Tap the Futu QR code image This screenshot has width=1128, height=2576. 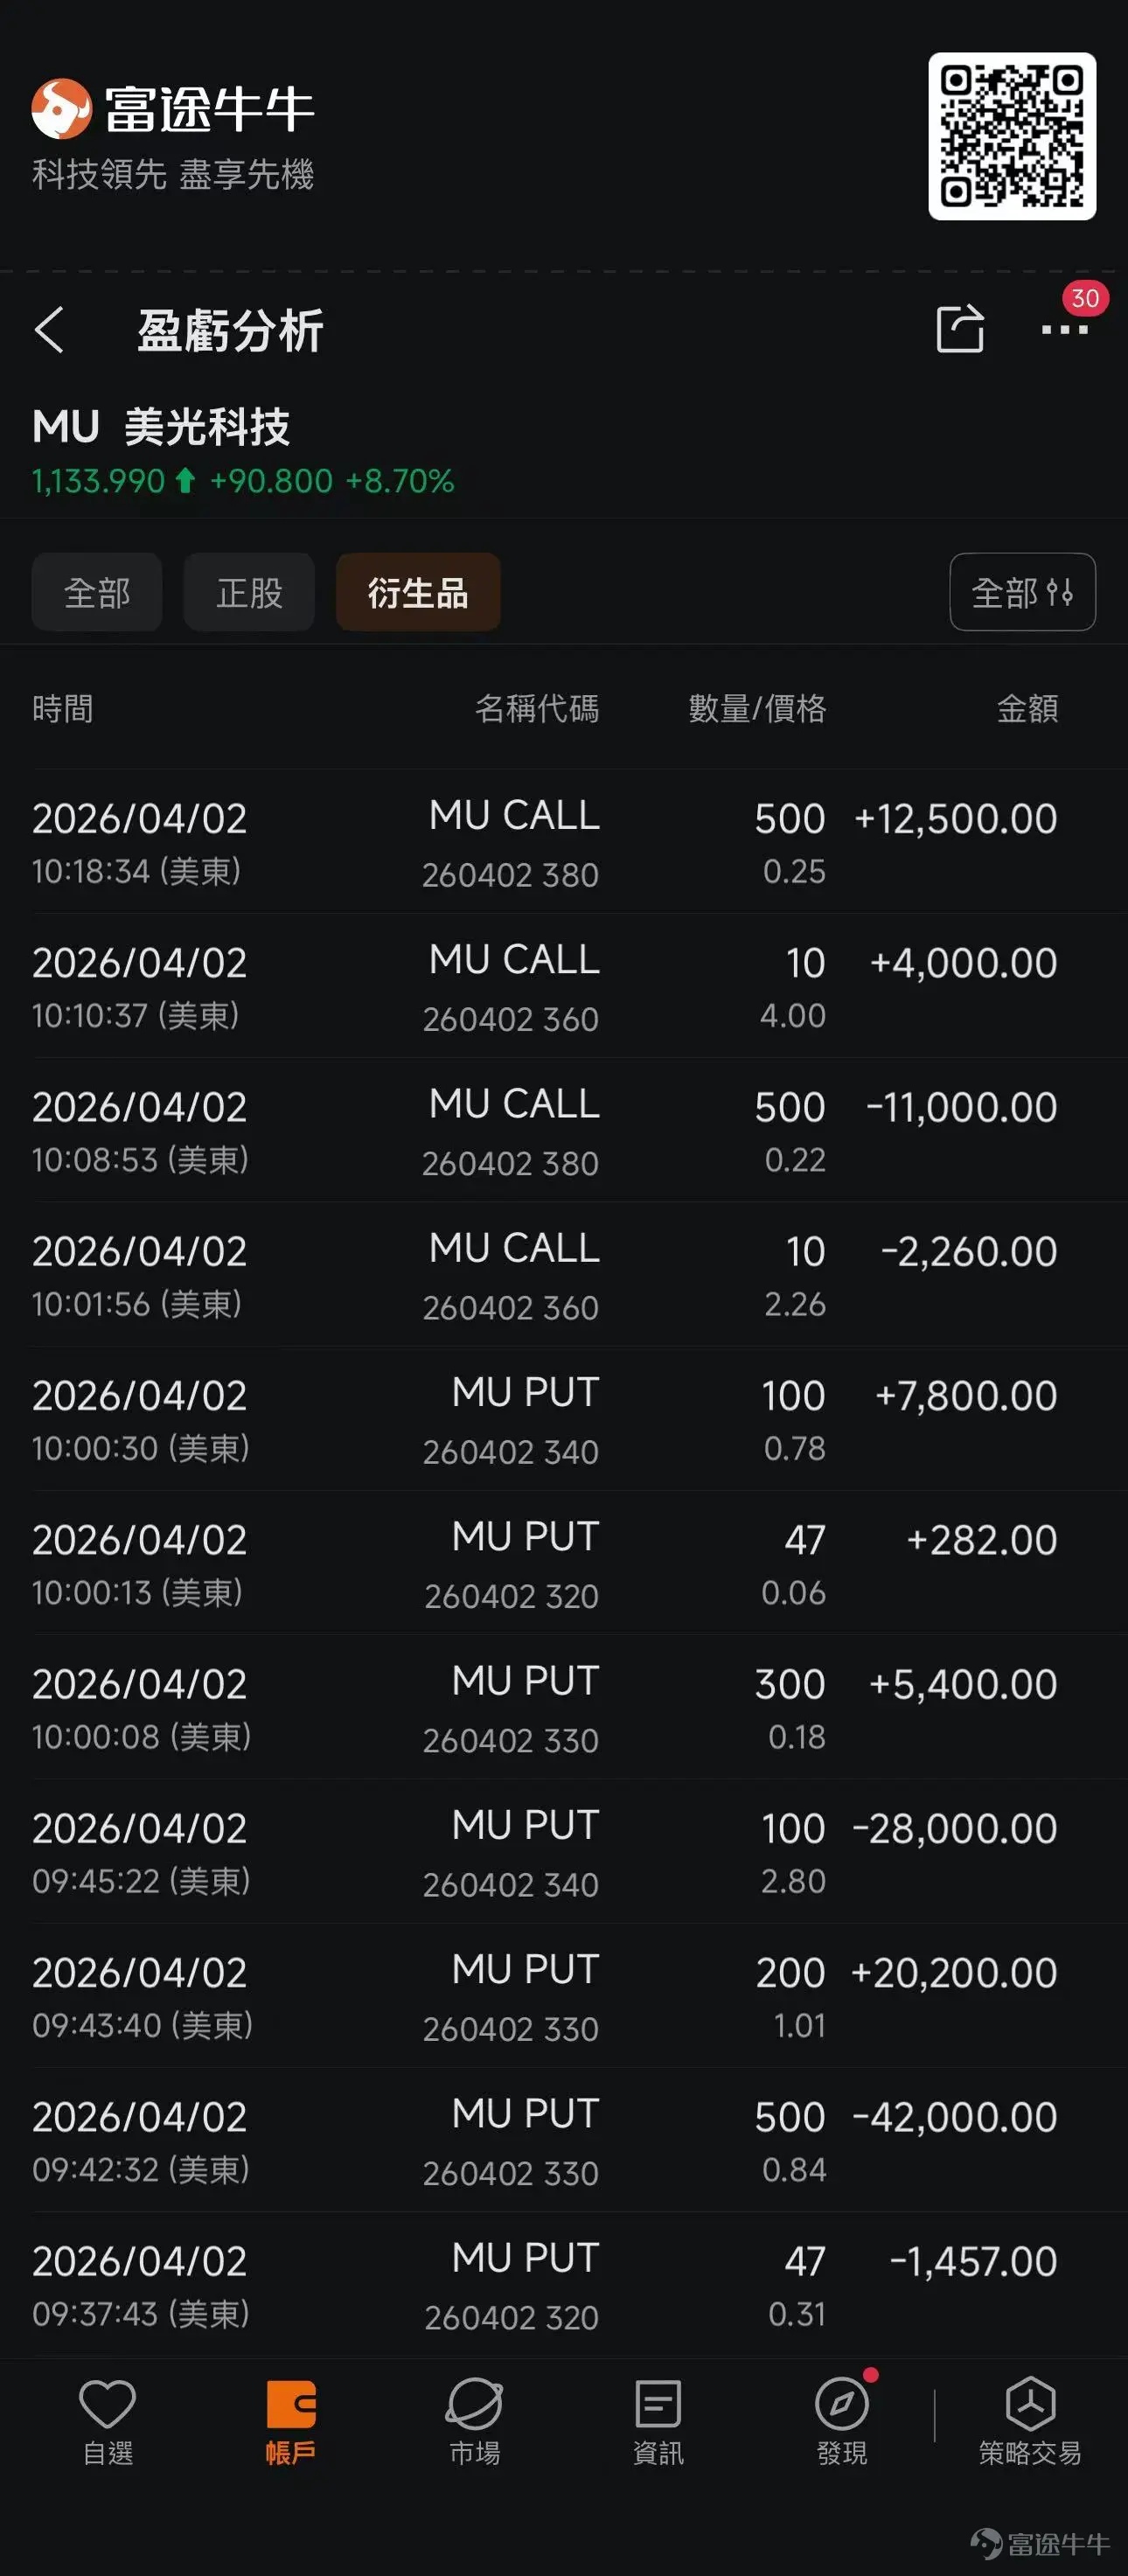(1012, 136)
